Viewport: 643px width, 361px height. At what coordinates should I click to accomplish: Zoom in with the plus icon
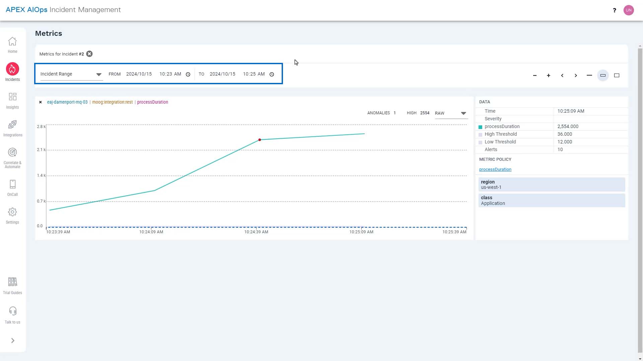click(x=549, y=76)
